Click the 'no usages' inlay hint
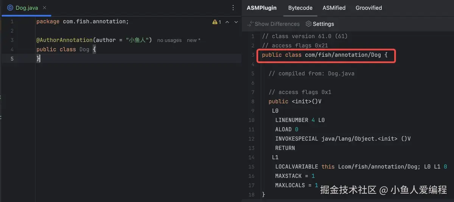Image resolution: width=454 pixels, height=202 pixels. tap(169, 40)
